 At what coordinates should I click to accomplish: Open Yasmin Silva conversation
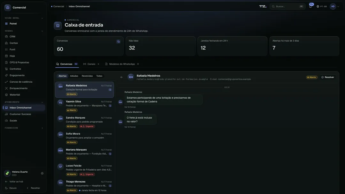pyautogui.click(x=84, y=106)
